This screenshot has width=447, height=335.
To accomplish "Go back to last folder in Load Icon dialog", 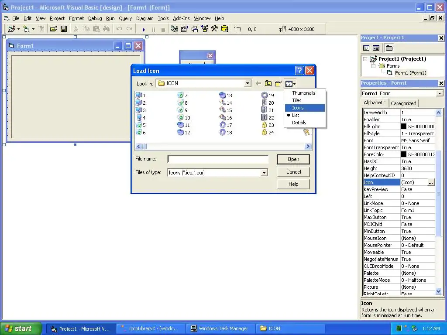I will tap(258, 83).
